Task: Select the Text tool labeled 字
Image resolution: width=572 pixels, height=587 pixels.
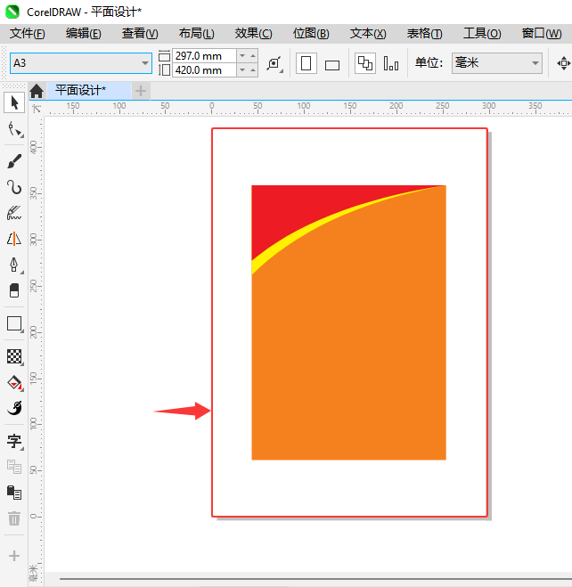Action: (x=14, y=442)
